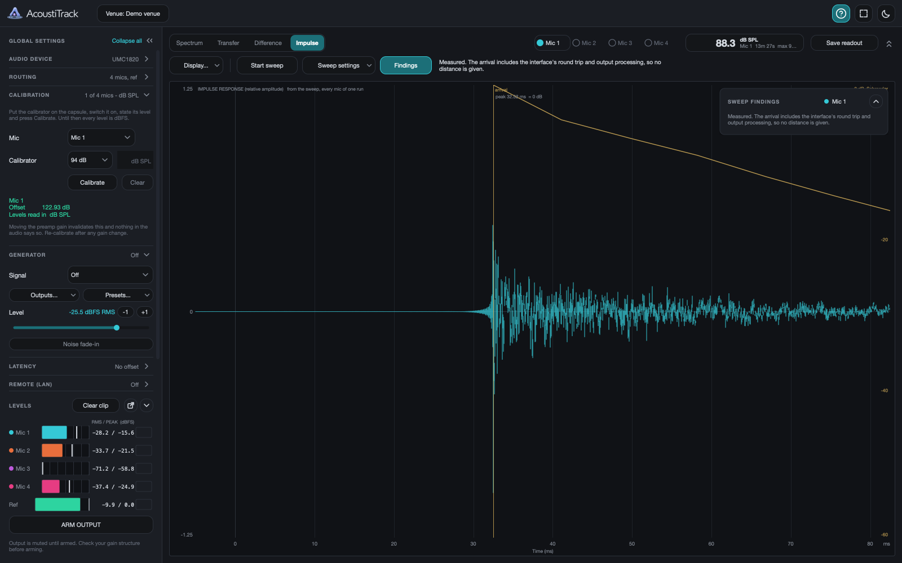902x563 pixels.
Task: Collapse sidebar with double chevron icon
Action: [149, 41]
